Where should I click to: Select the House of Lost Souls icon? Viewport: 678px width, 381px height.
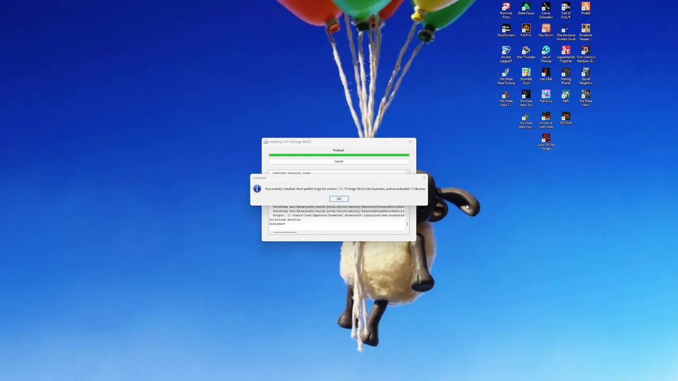(x=546, y=121)
